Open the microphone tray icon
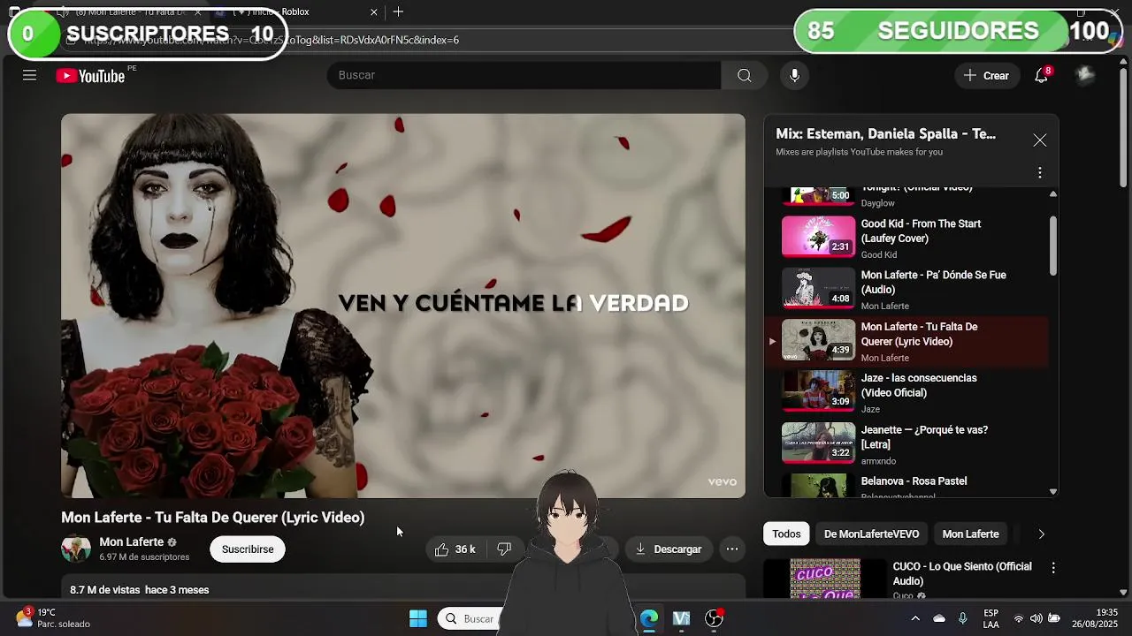The image size is (1132, 636). click(962, 618)
